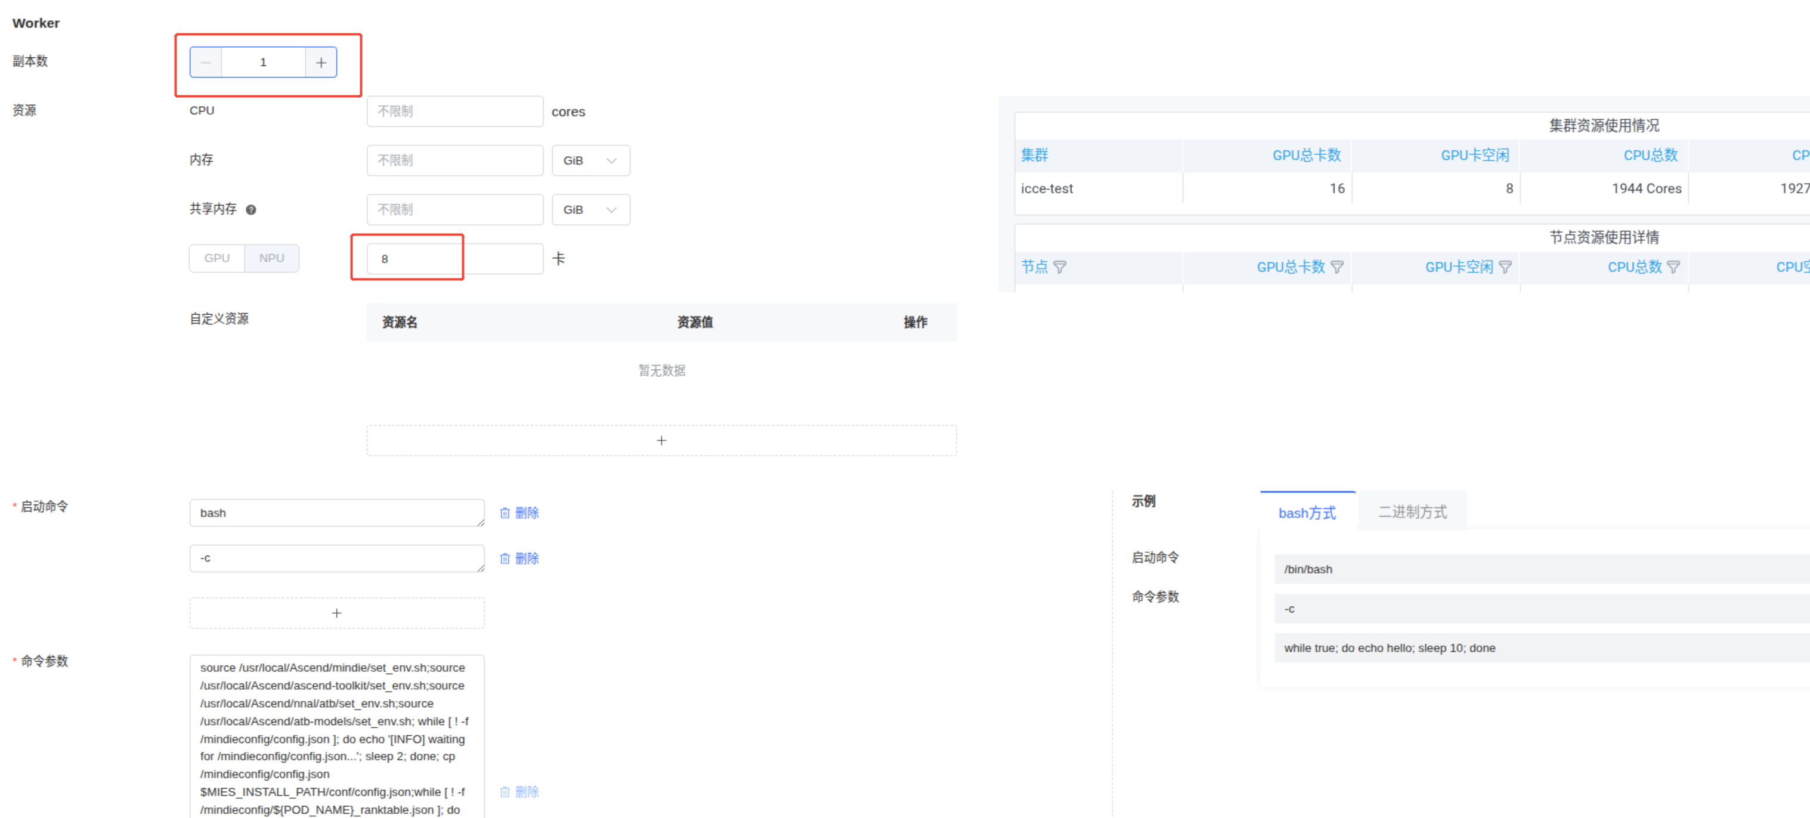Click the CPU cores input field
Image resolution: width=1810 pixels, height=818 pixels.
[454, 111]
